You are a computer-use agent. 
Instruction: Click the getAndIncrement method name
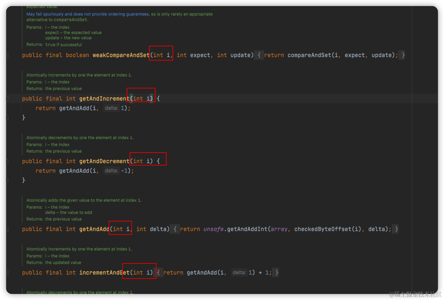(x=104, y=99)
